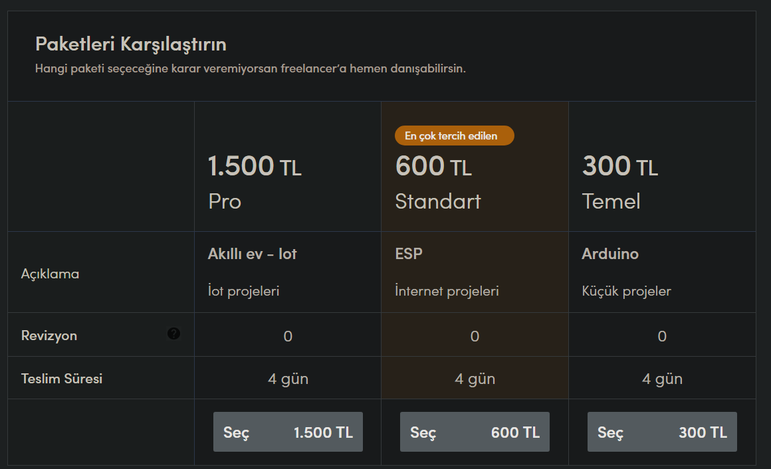
Task: Click the Revizyon row label
Action: pyautogui.click(x=49, y=335)
